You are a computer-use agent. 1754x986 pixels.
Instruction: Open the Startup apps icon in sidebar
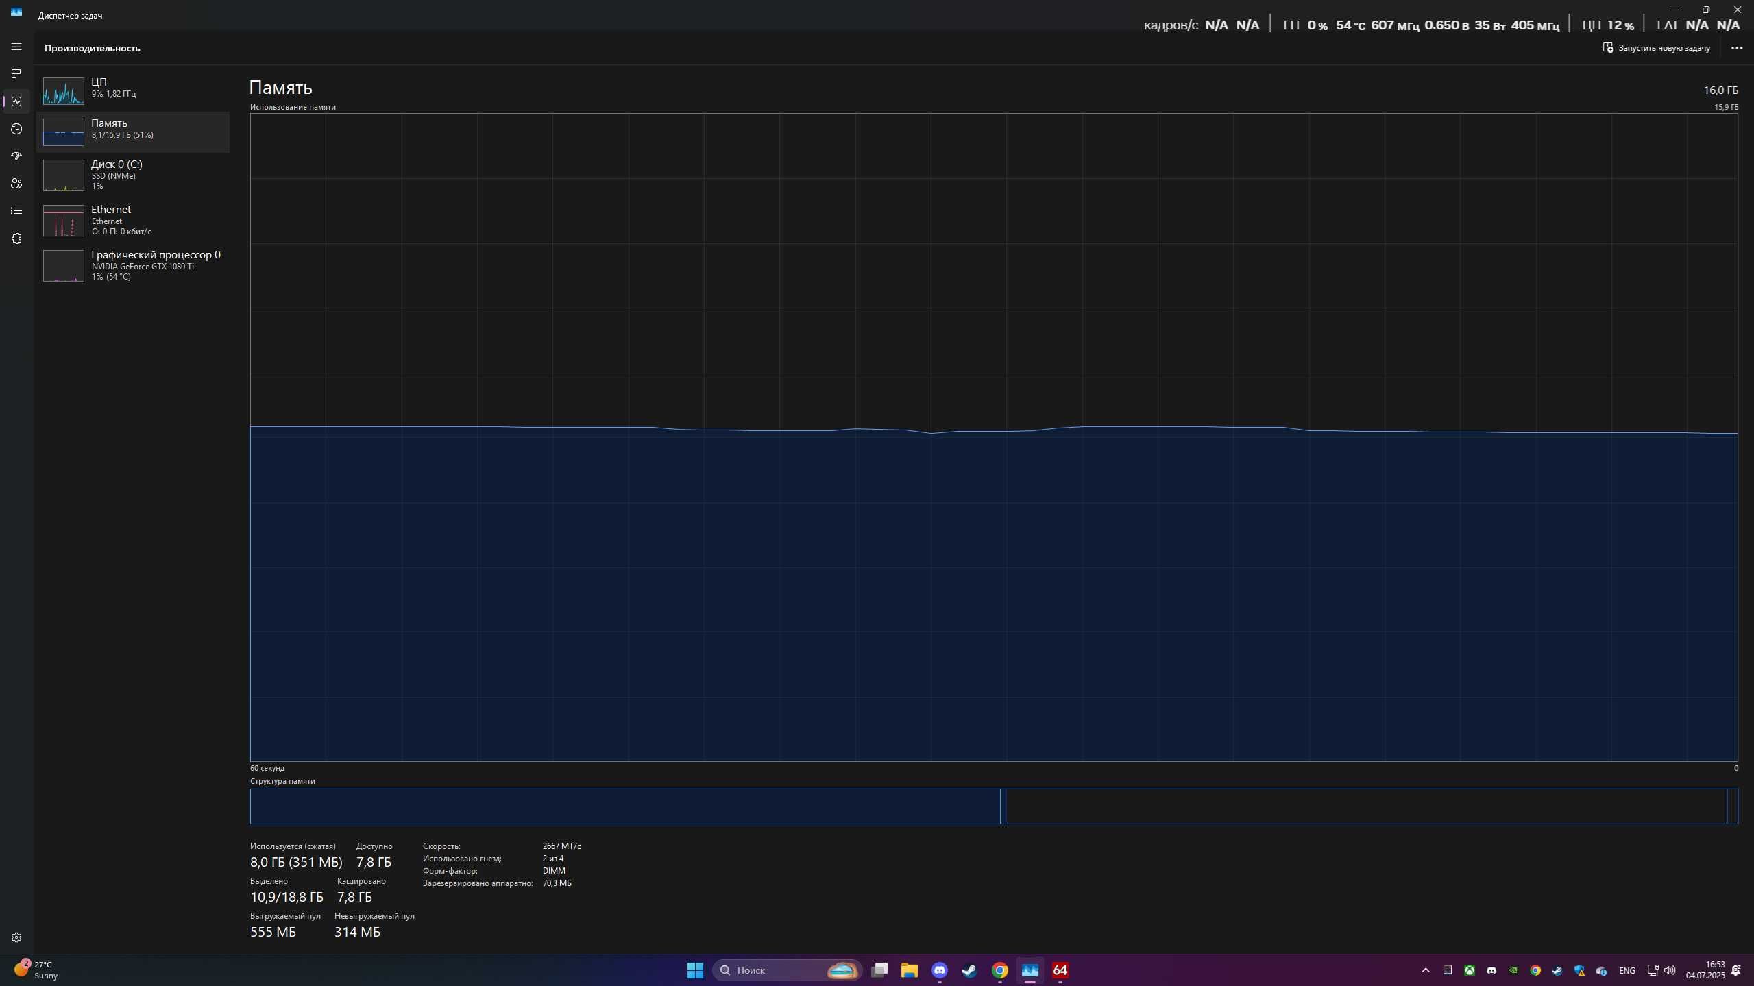click(x=16, y=156)
